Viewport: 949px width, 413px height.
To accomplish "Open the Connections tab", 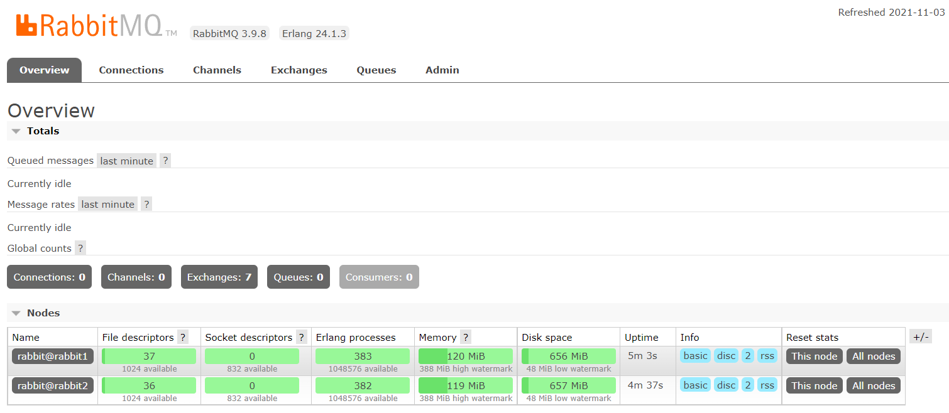I will point(131,70).
